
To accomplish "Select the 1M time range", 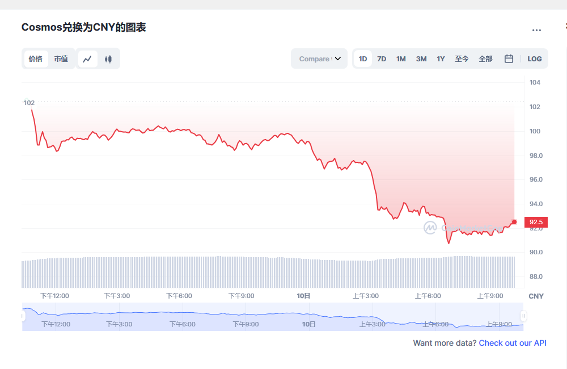I will pyautogui.click(x=401, y=58).
